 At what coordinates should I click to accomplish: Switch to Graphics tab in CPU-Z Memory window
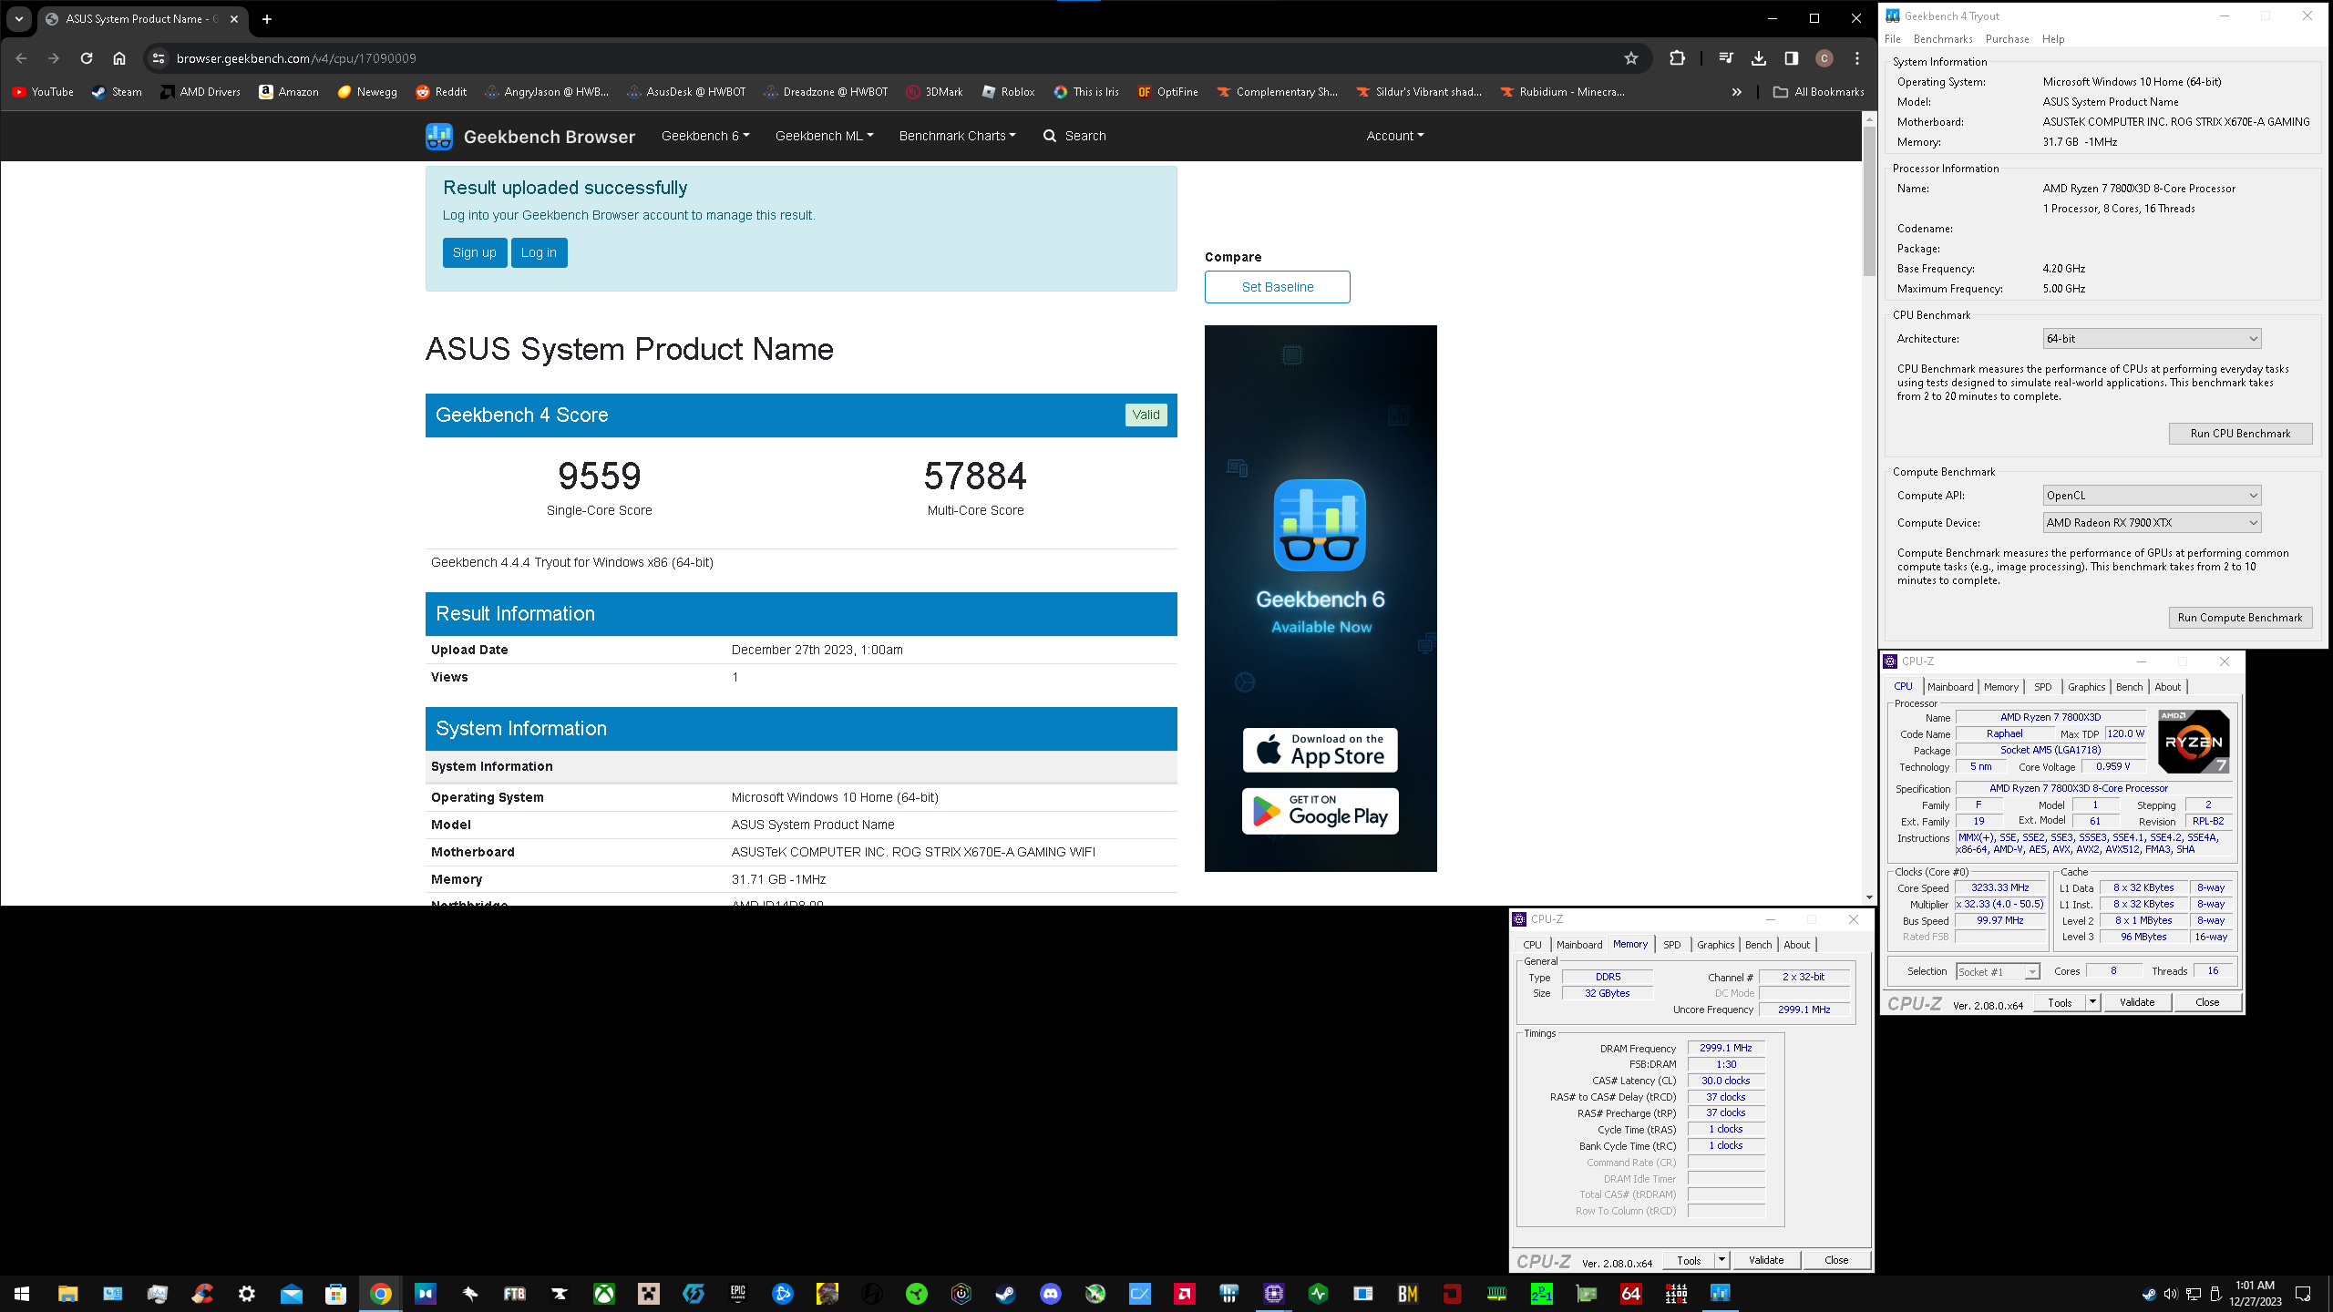[x=1716, y=945]
